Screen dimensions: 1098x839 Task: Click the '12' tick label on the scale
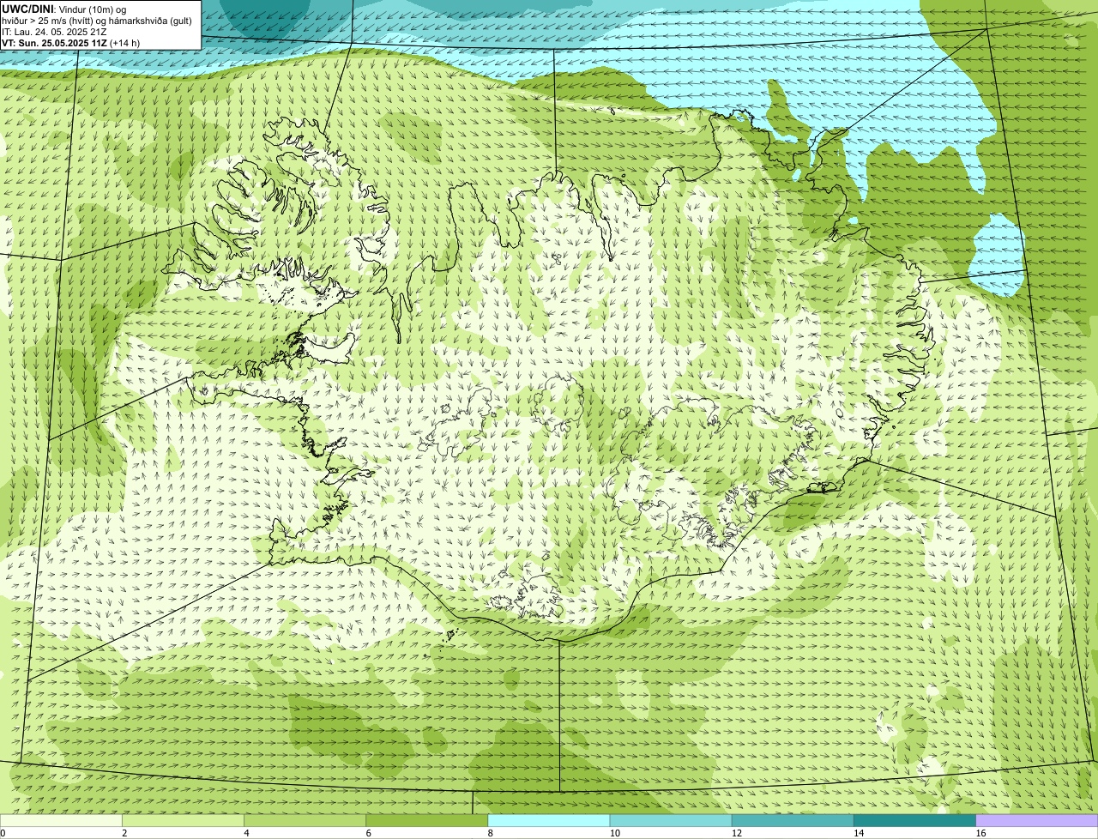[x=737, y=833]
